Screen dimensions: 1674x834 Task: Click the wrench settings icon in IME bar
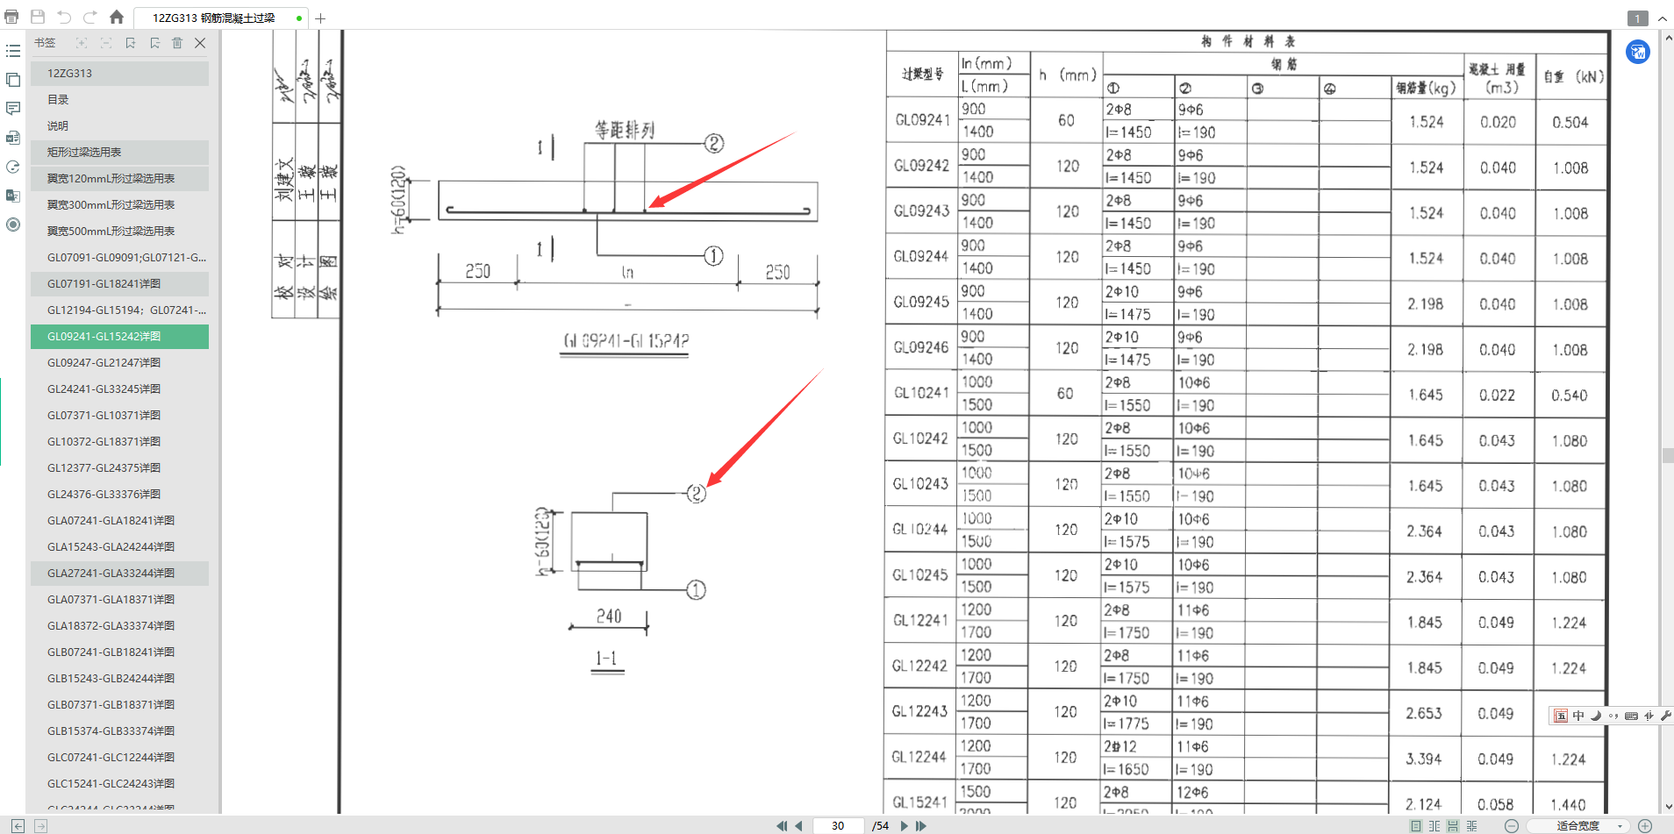1665,716
